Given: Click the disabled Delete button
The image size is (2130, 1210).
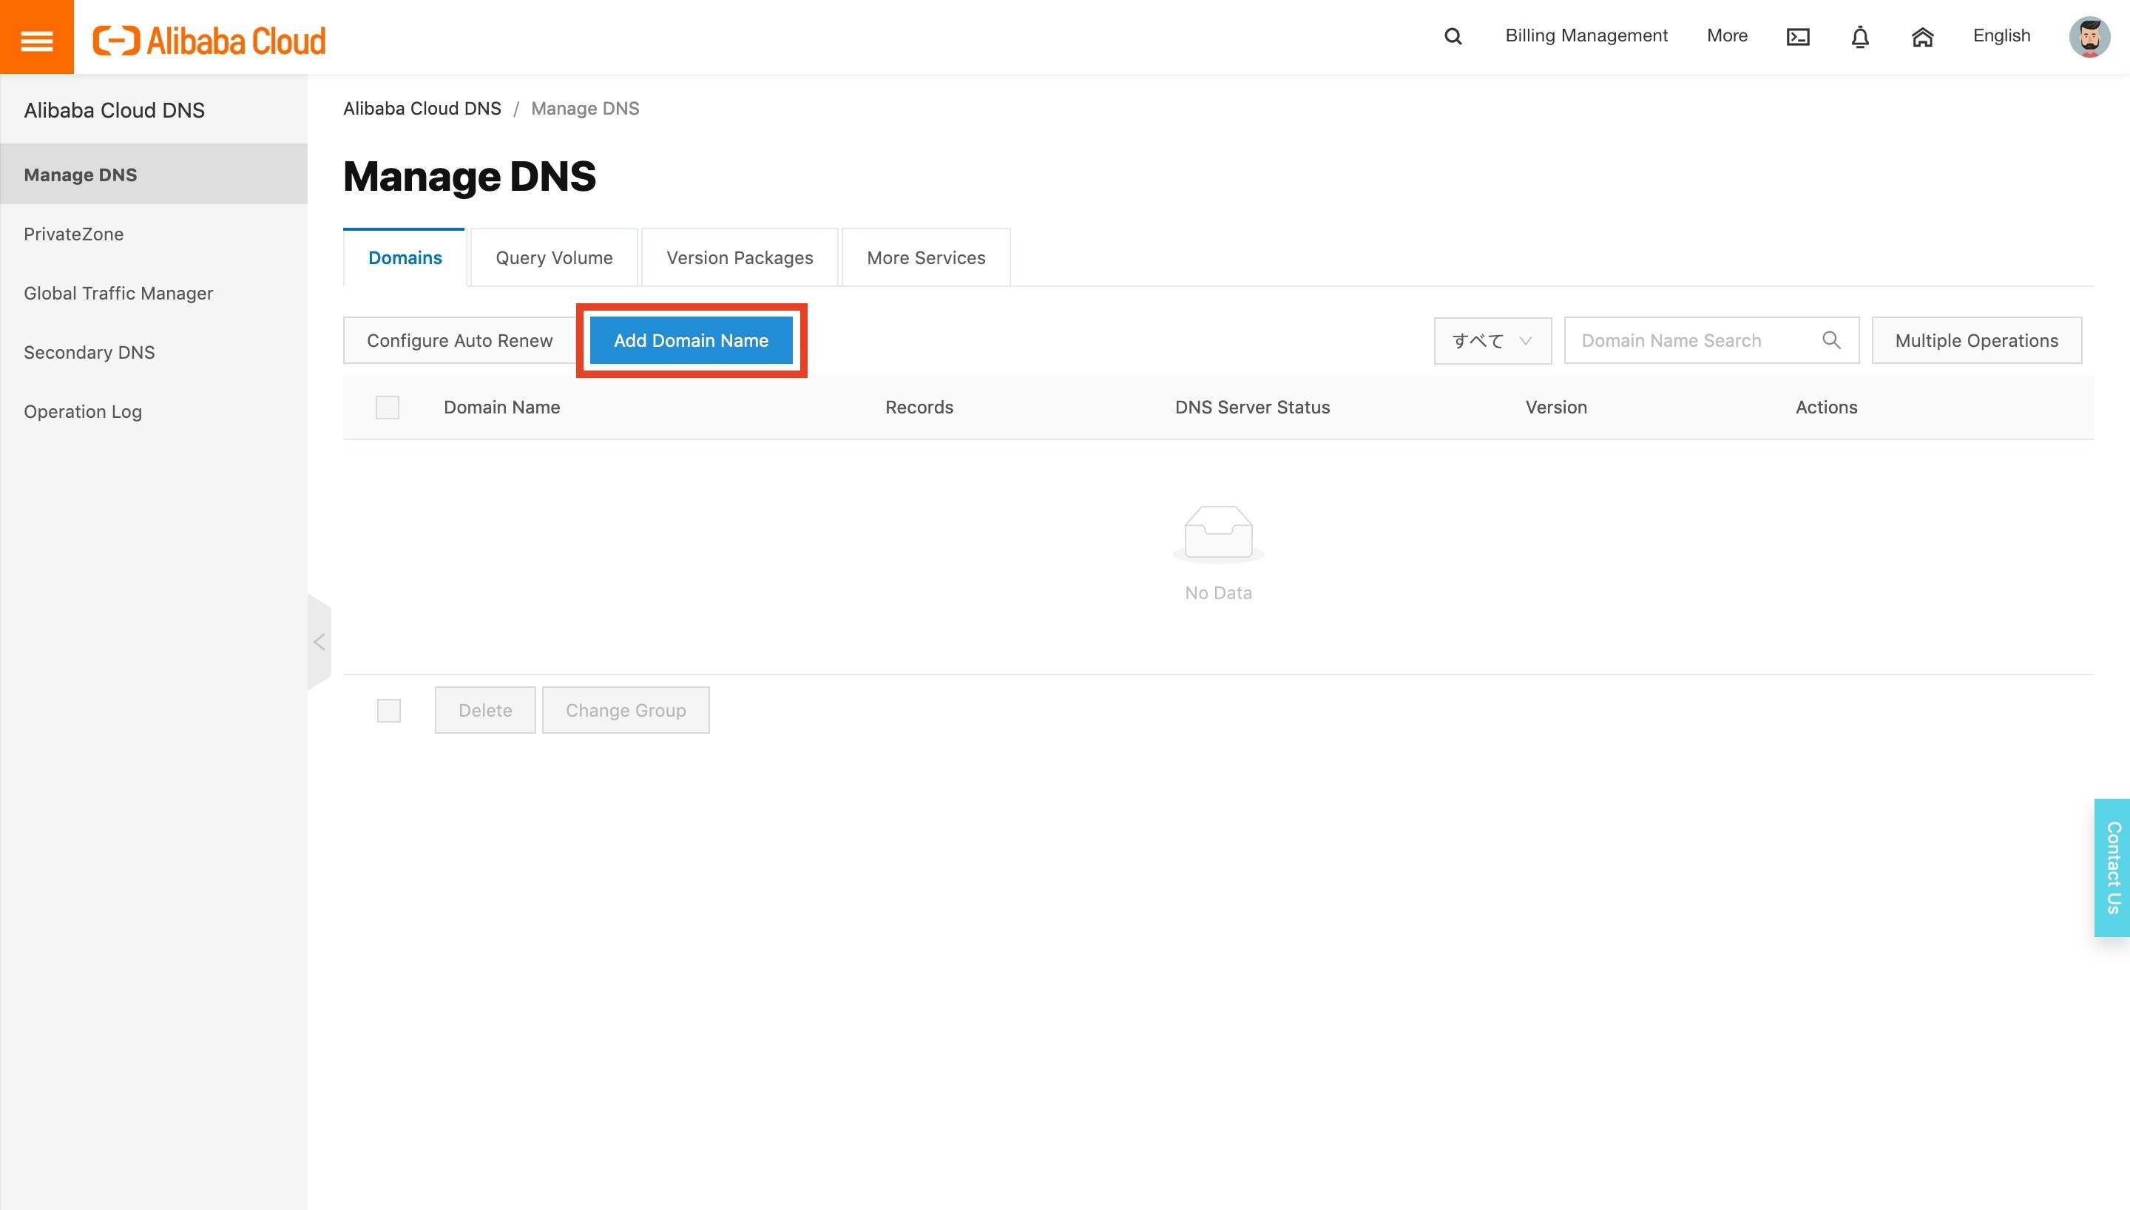Looking at the screenshot, I should click(485, 711).
